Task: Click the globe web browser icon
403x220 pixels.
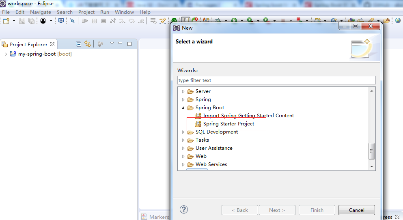Action: tap(398, 21)
